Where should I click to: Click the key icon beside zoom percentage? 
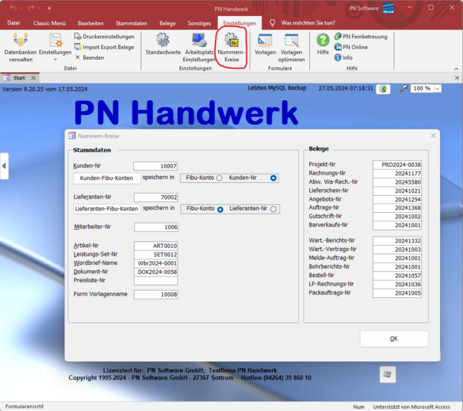tap(403, 88)
